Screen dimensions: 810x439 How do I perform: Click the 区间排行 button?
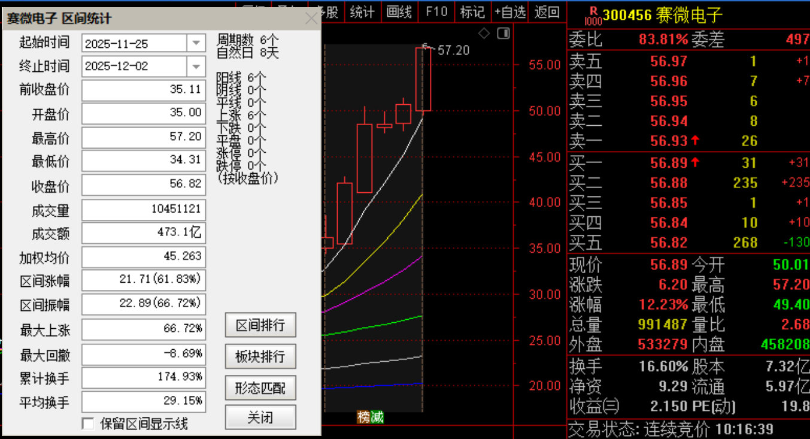[x=260, y=325]
